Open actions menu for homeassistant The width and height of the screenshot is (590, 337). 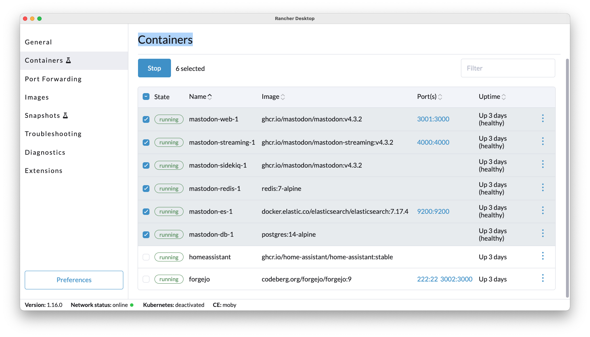[x=543, y=256]
